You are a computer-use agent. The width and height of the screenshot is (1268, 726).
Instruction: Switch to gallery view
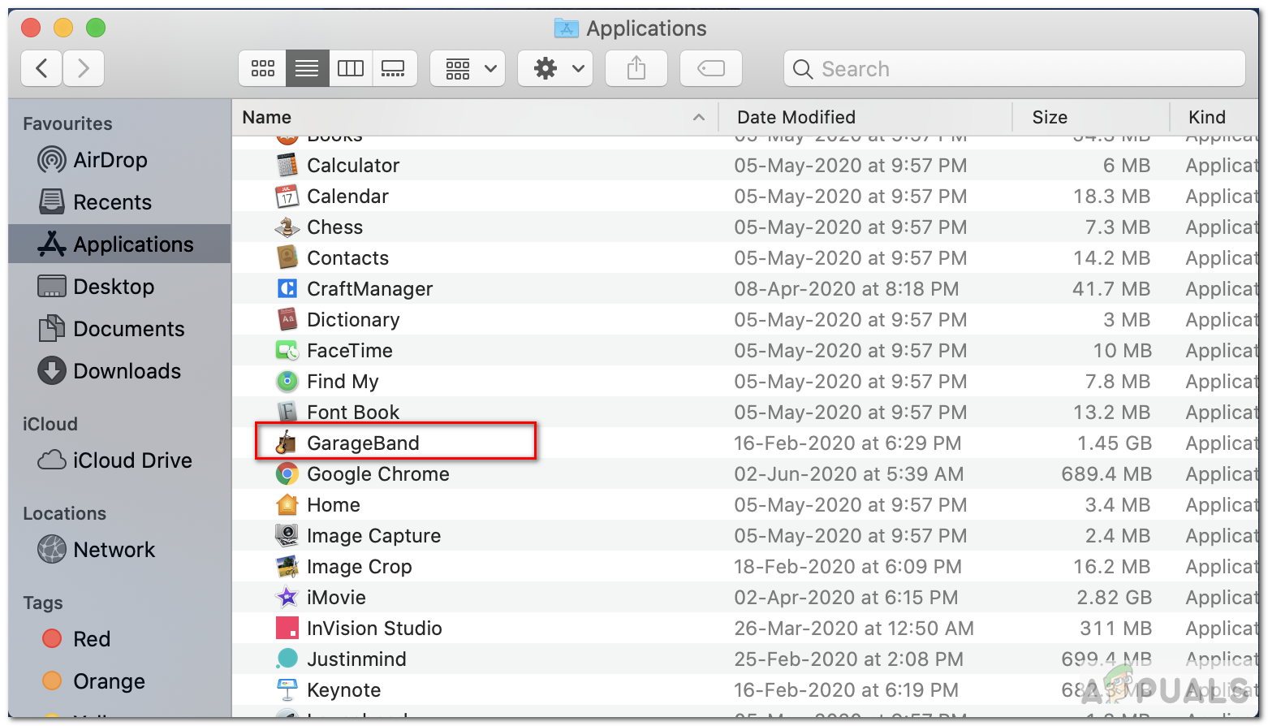click(395, 68)
